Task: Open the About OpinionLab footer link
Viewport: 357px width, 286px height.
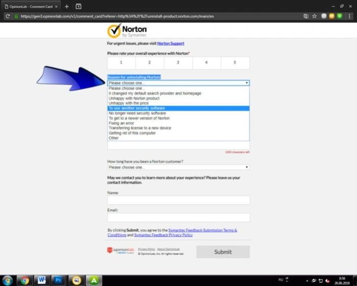Action: point(168,249)
